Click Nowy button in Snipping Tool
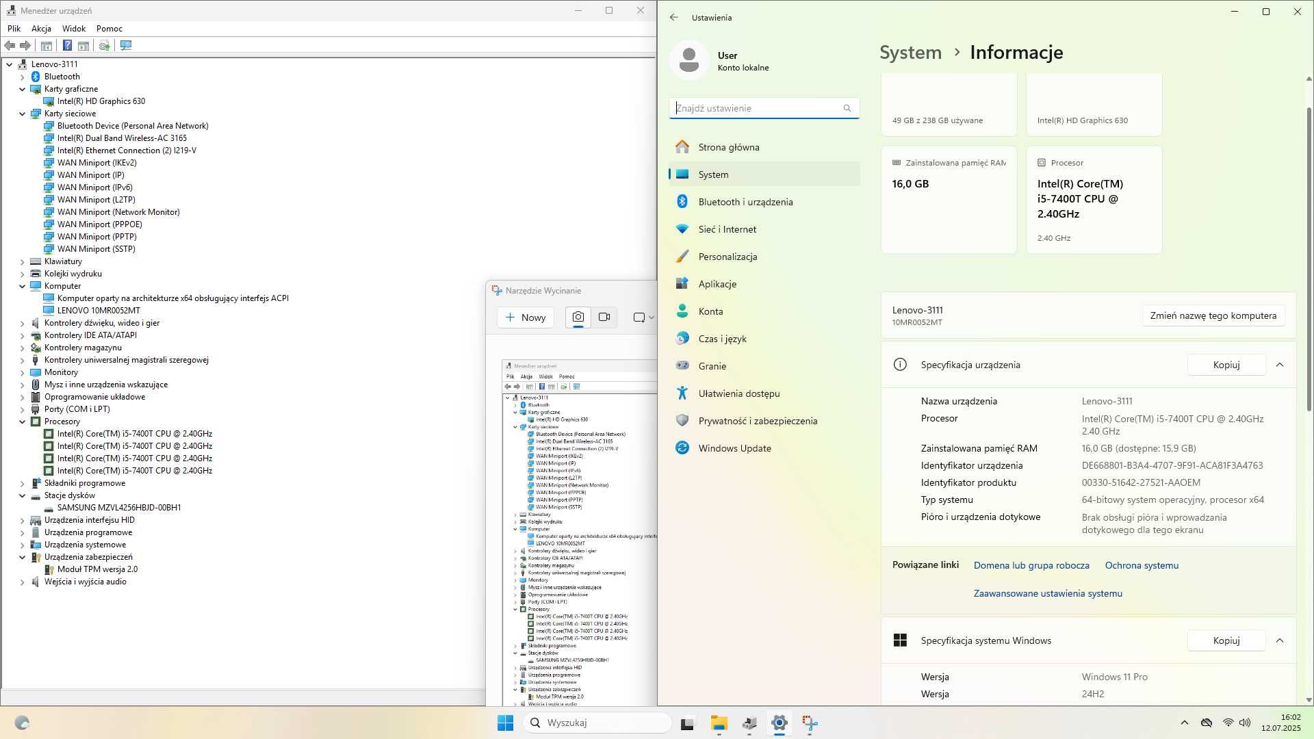 tap(526, 317)
